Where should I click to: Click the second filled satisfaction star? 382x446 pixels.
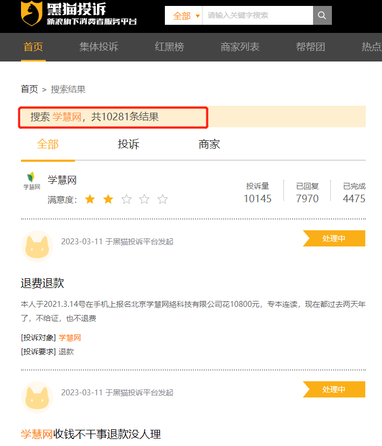point(108,199)
